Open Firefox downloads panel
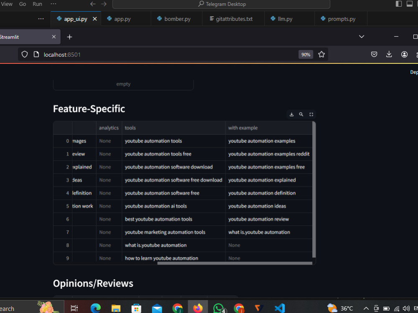The width and height of the screenshot is (418, 313). [389, 55]
